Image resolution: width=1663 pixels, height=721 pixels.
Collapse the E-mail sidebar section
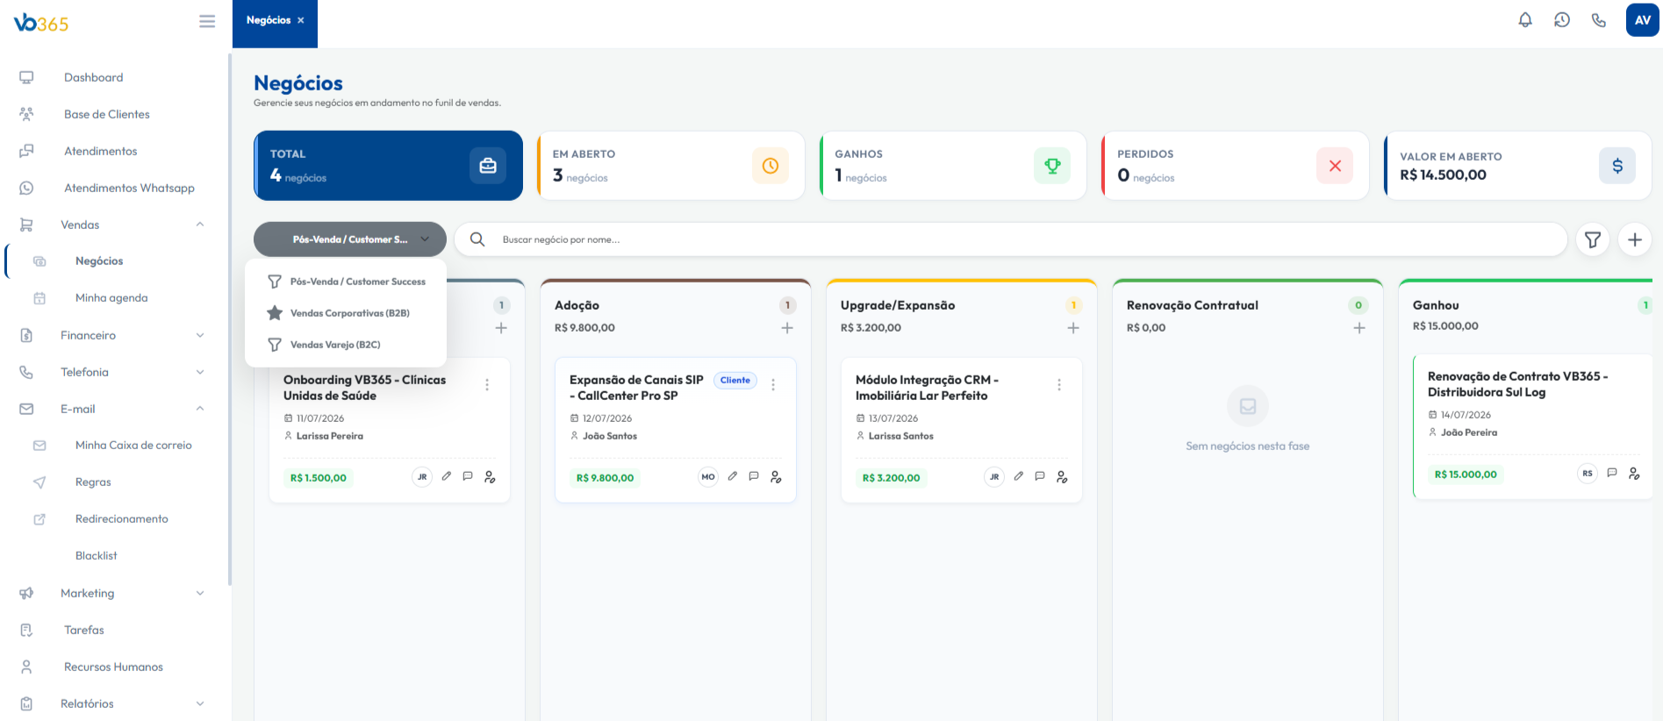[200, 409]
